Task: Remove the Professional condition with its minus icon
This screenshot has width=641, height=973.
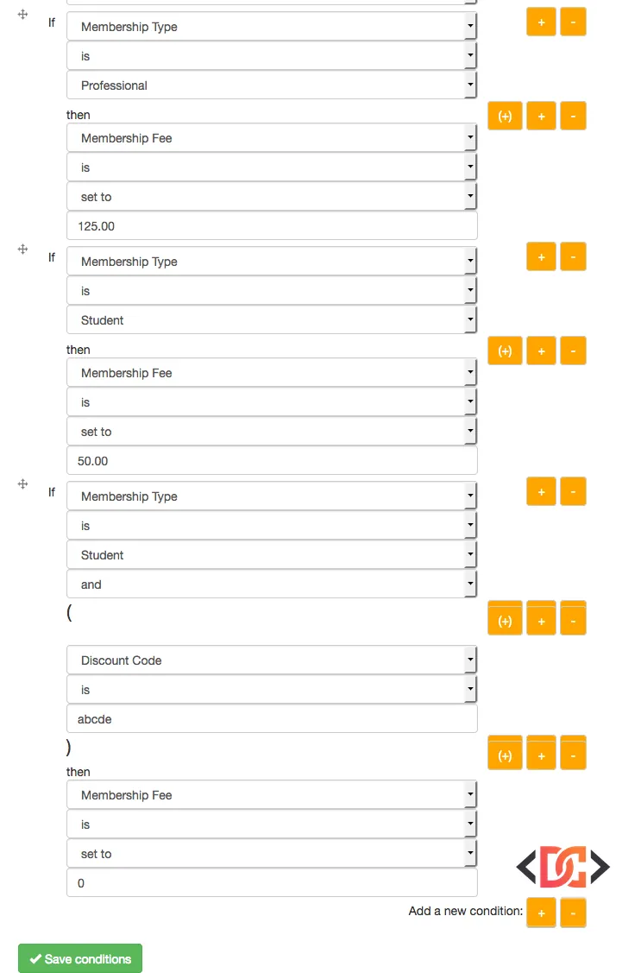Action: pyautogui.click(x=573, y=22)
